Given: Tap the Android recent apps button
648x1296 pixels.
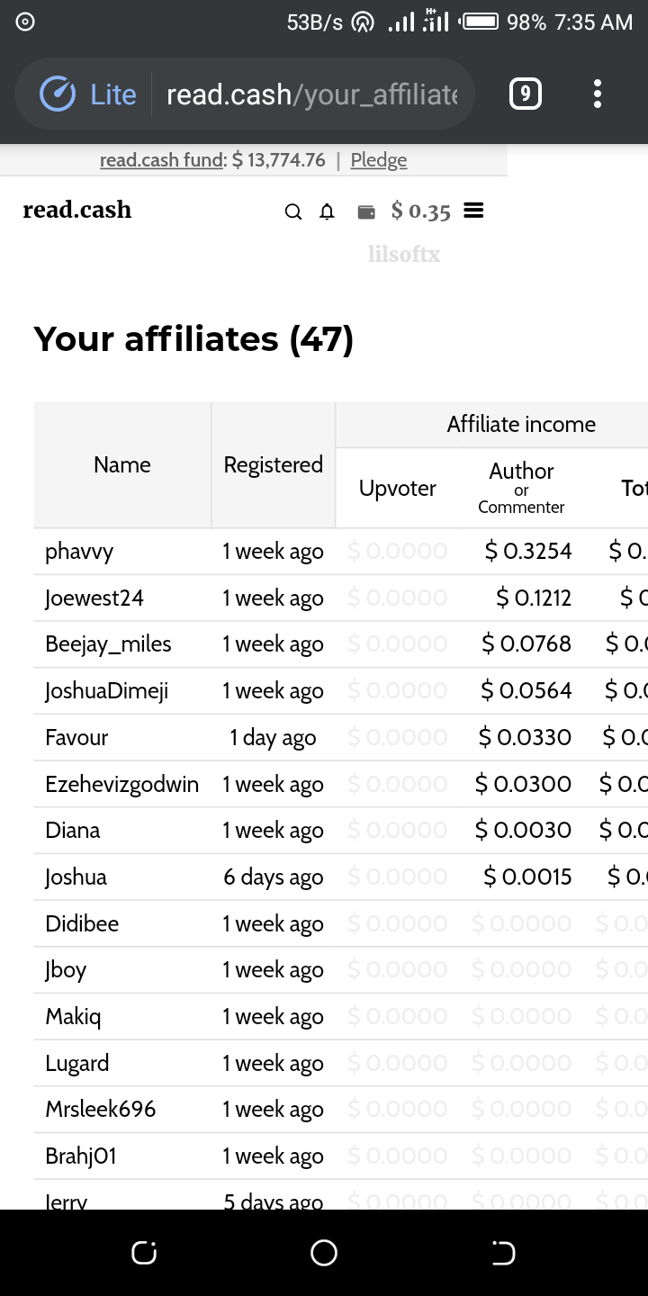Looking at the screenshot, I should click(x=144, y=1252).
